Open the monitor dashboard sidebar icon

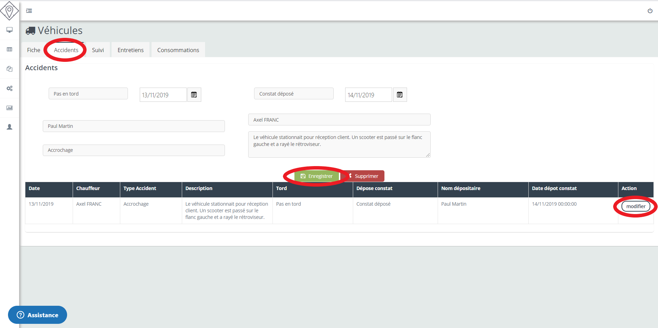pos(9,30)
